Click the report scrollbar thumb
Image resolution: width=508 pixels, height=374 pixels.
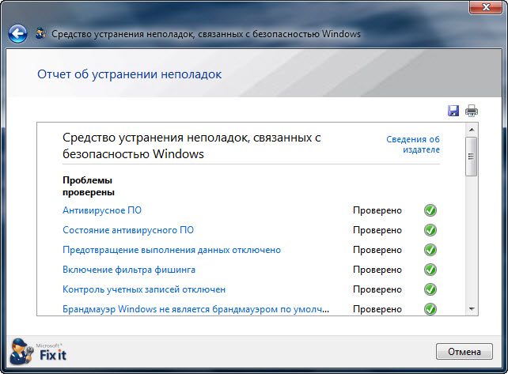[x=472, y=157]
